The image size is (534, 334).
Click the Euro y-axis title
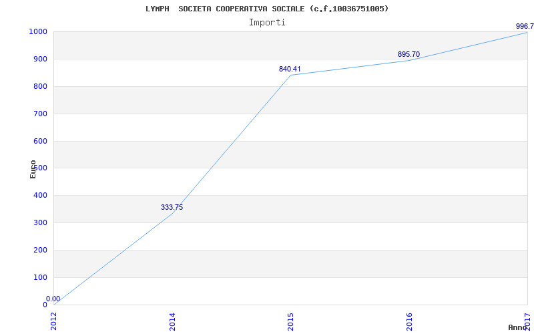point(33,168)
